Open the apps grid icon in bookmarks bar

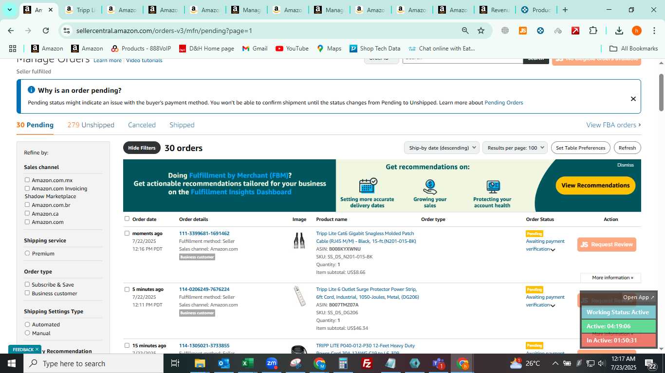tap(13, 49)
